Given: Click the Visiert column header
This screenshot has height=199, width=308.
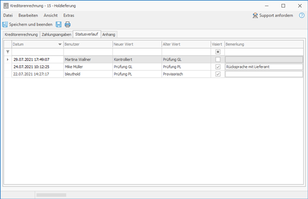Looking at the screenshot, I should tap(218, 44).
